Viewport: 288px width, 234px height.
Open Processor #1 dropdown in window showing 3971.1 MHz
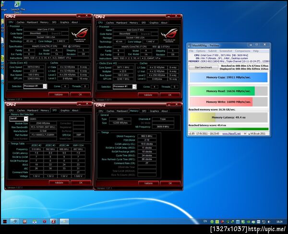[x=134, y=86]
